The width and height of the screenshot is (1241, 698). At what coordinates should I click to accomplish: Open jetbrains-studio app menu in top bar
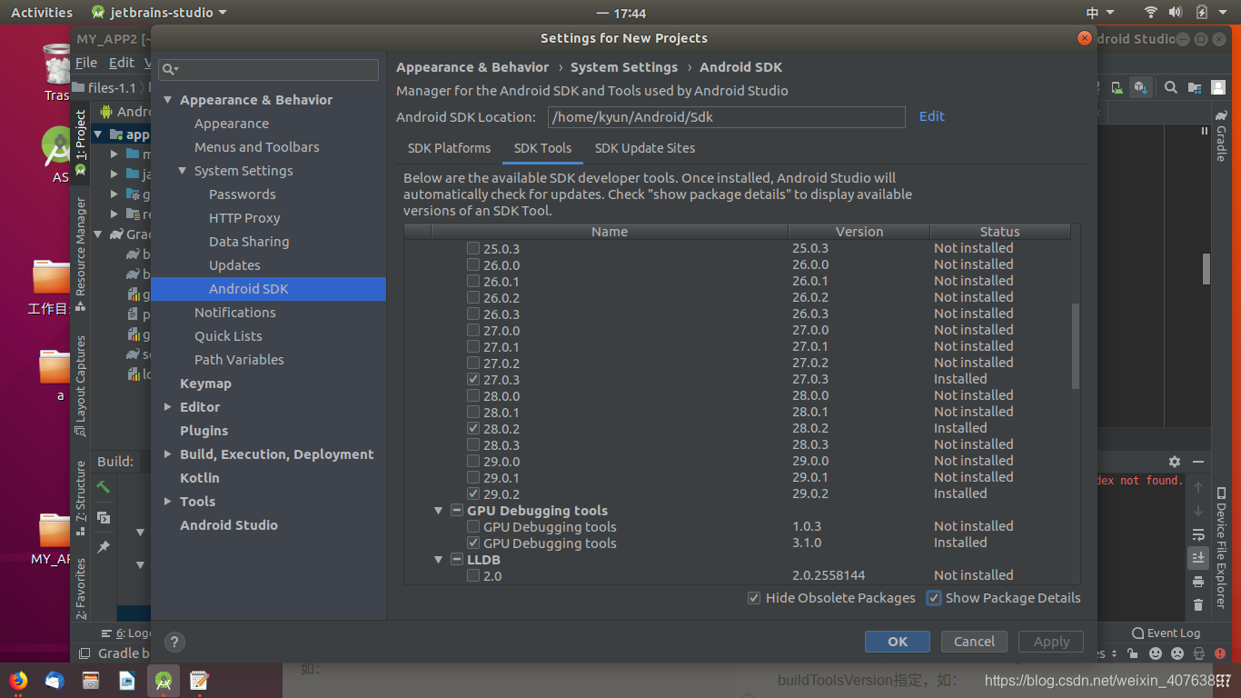(159, 13)
